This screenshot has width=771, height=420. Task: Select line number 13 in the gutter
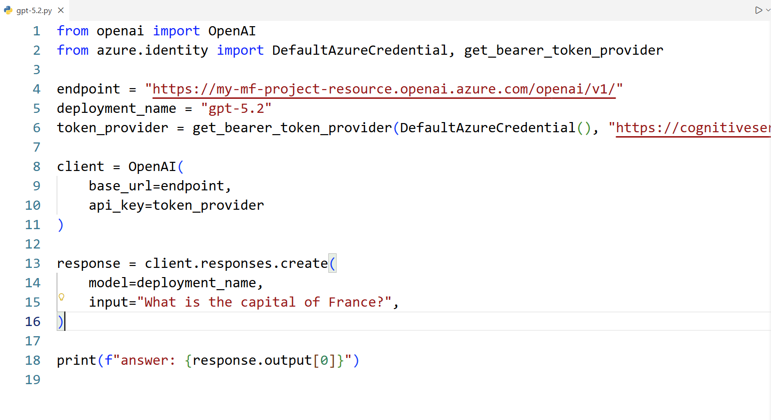(32, 263)
